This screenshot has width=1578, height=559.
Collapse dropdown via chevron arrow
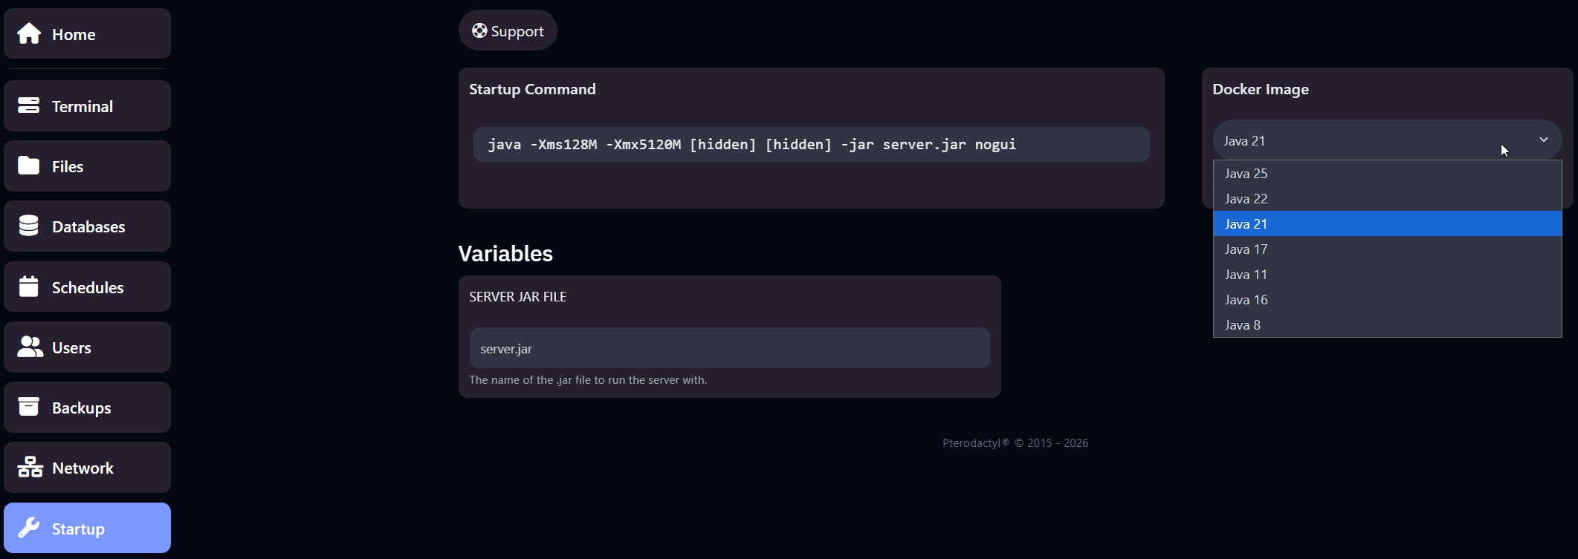(1543, 140)
